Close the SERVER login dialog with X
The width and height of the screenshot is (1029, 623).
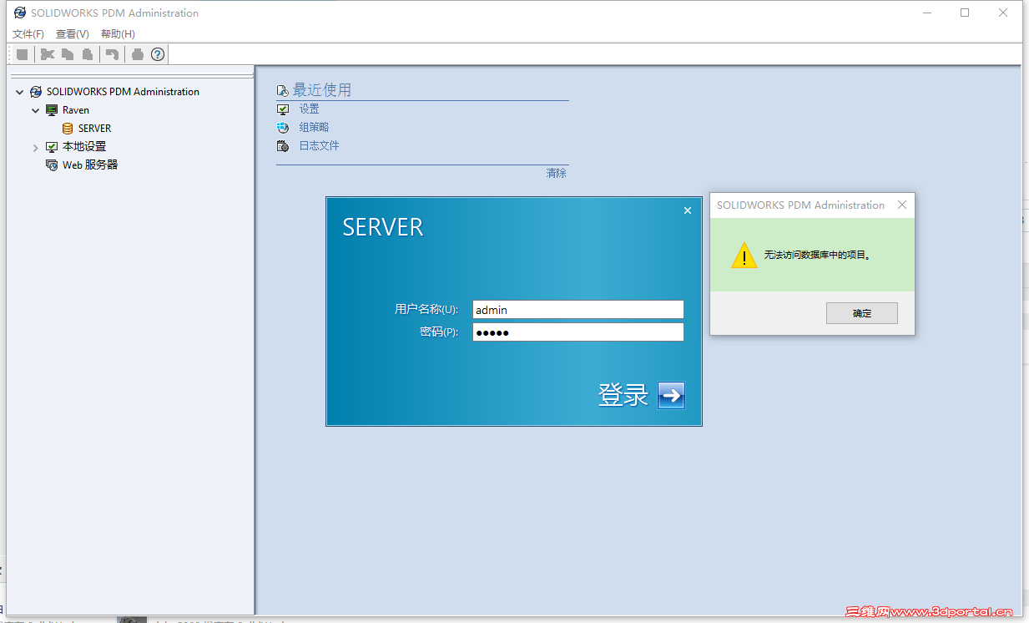point(688,210)
